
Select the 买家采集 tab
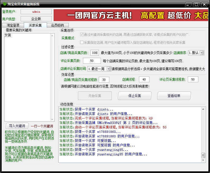[35, 25]
